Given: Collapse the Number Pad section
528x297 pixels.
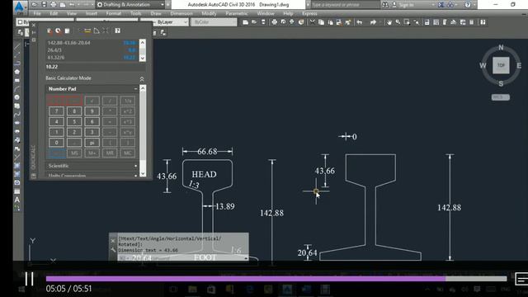Looking at the screenshot, I should coord(135,89).
